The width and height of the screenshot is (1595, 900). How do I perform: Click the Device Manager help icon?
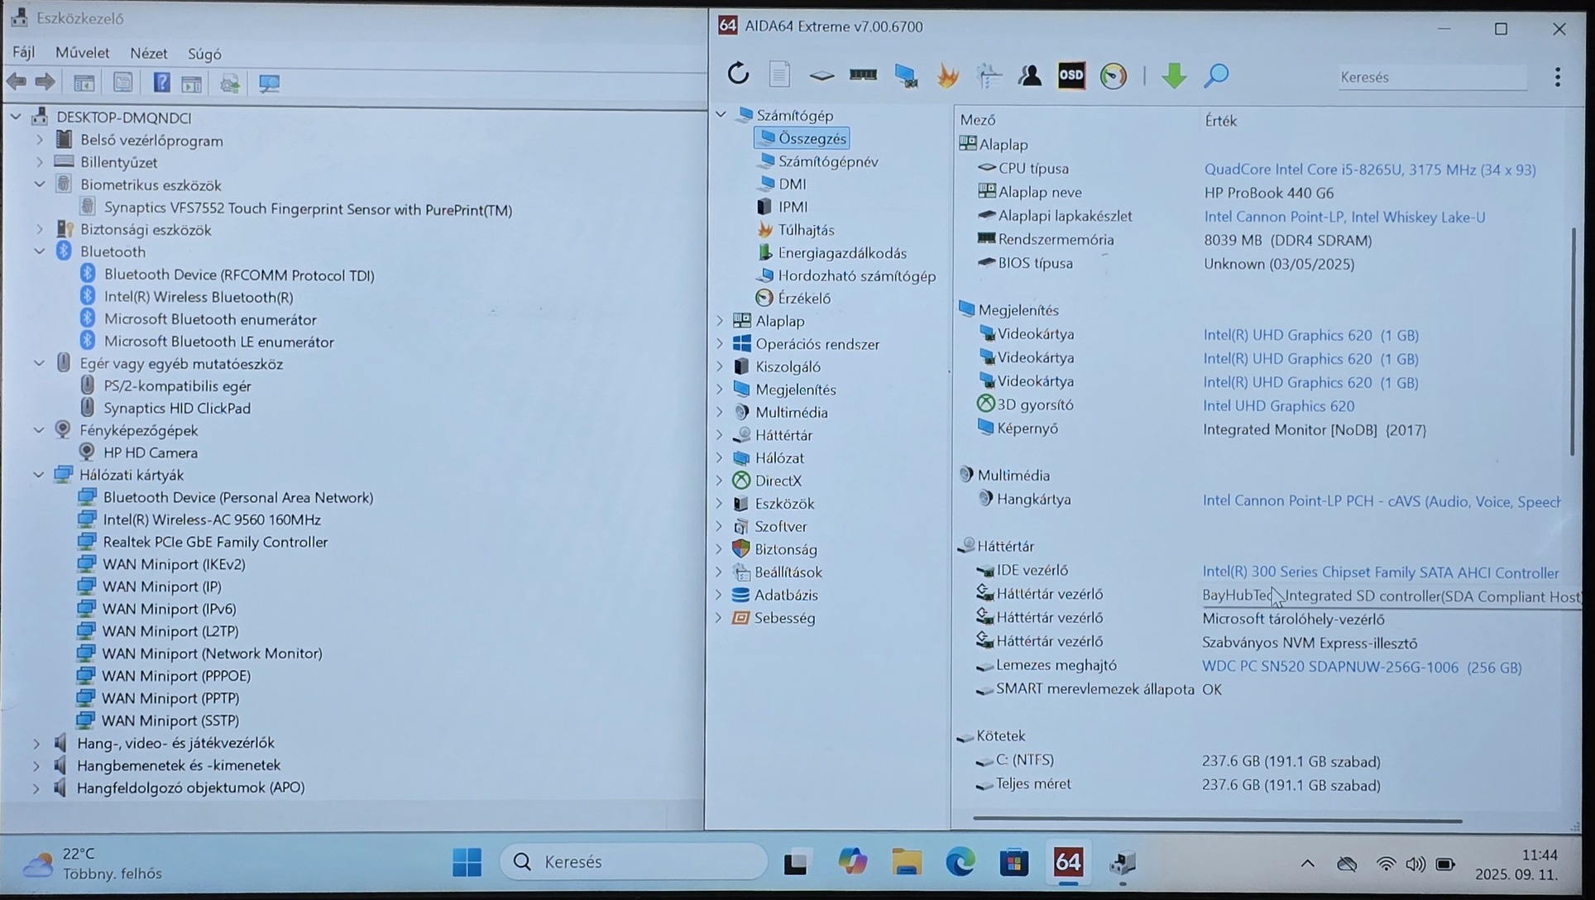coord(161,83)
